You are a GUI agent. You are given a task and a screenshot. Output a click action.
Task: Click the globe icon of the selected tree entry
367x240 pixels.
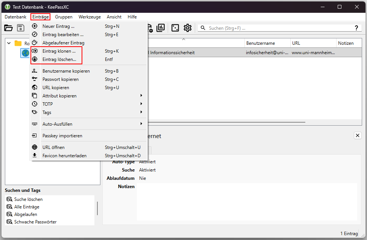[x=25, y=53]
